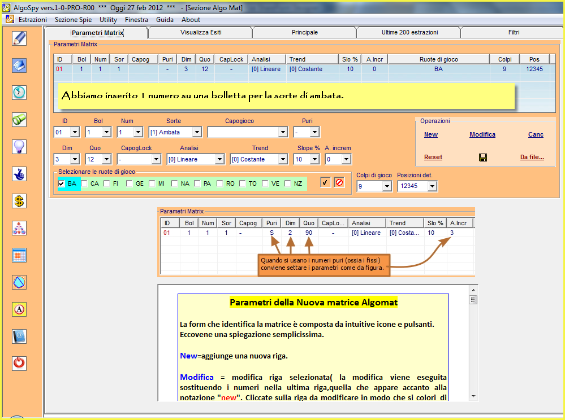Open the Quo dropdown showing 12

coord(106,159)
